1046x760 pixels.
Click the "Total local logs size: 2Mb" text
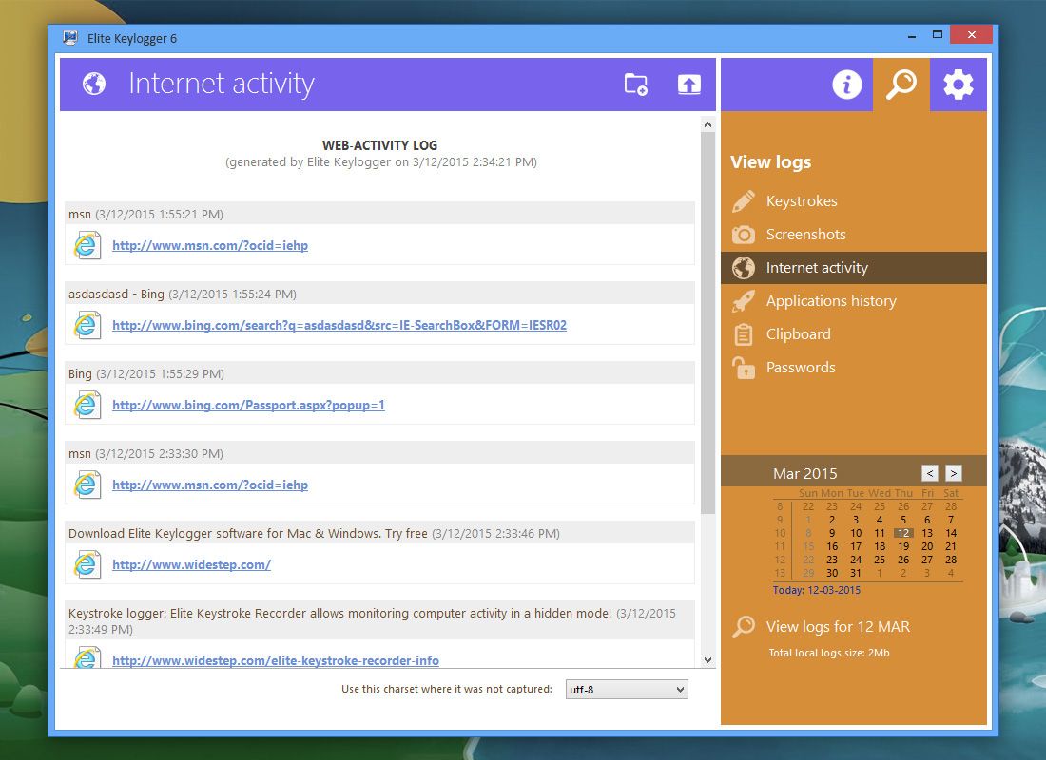point(829,654)
